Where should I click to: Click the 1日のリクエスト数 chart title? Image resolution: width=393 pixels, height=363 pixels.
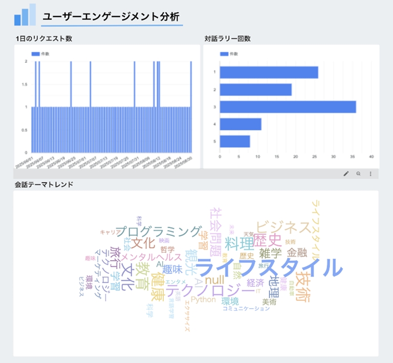click(x=44, y=38)
